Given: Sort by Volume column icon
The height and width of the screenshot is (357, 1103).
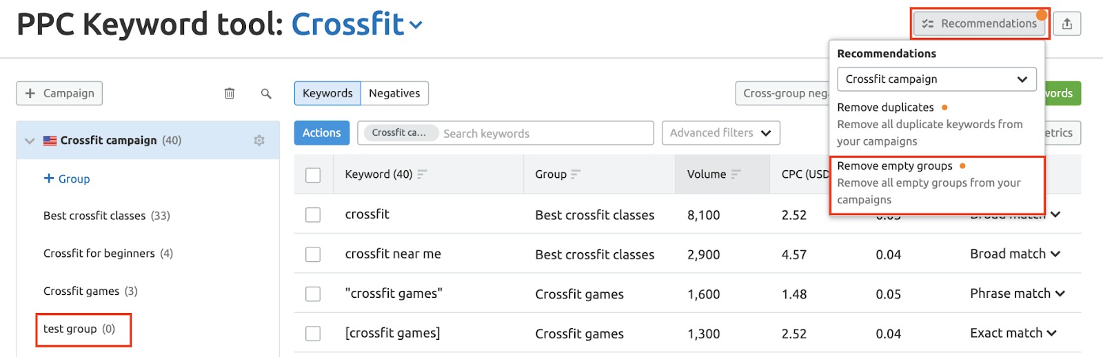Looking at the screenshot, I should (736, 174).
